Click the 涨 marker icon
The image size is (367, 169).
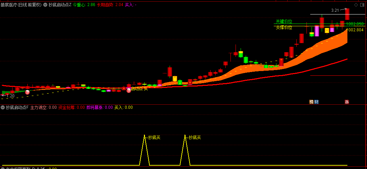coord(347,102)
